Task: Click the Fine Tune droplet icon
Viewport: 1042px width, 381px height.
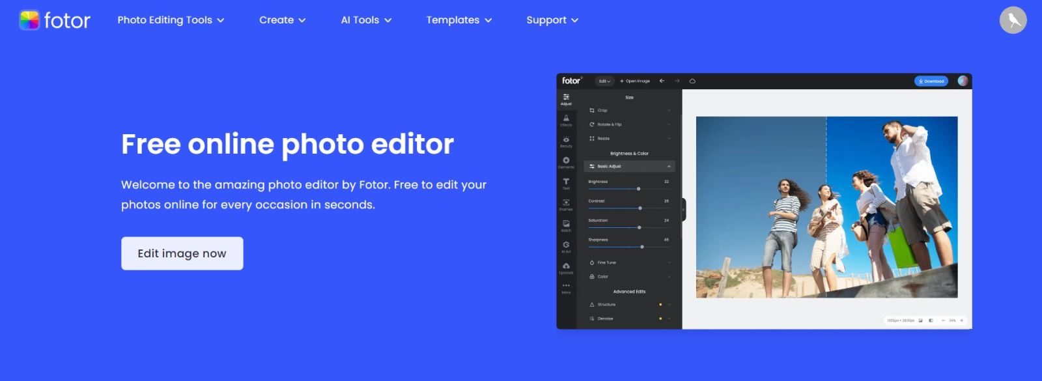Action: click(x=592, y=262)
